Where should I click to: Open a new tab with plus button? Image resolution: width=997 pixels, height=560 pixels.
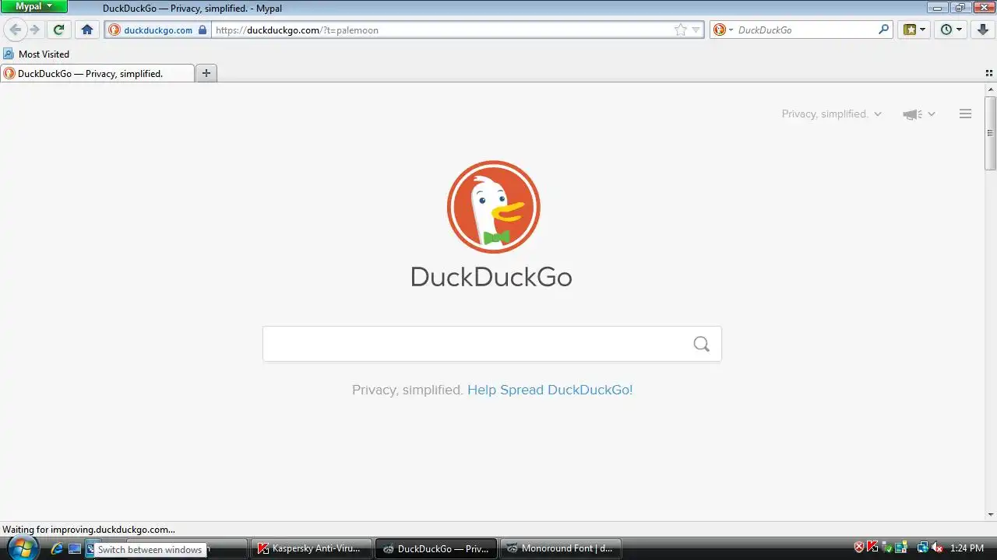click(x=206, y=73)
